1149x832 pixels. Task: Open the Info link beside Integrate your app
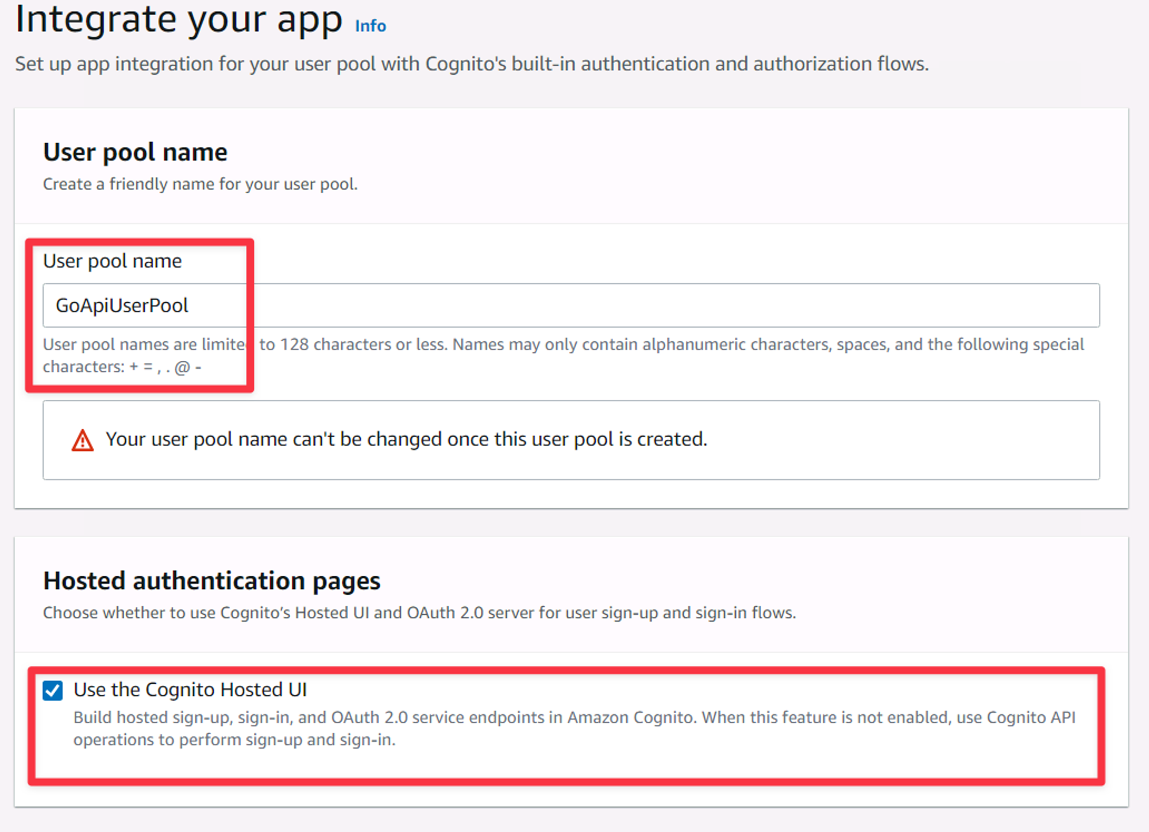pos(371,26)
